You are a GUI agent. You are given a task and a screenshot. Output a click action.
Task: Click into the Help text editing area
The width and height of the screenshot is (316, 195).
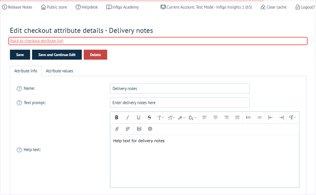[x=205, y=161]
